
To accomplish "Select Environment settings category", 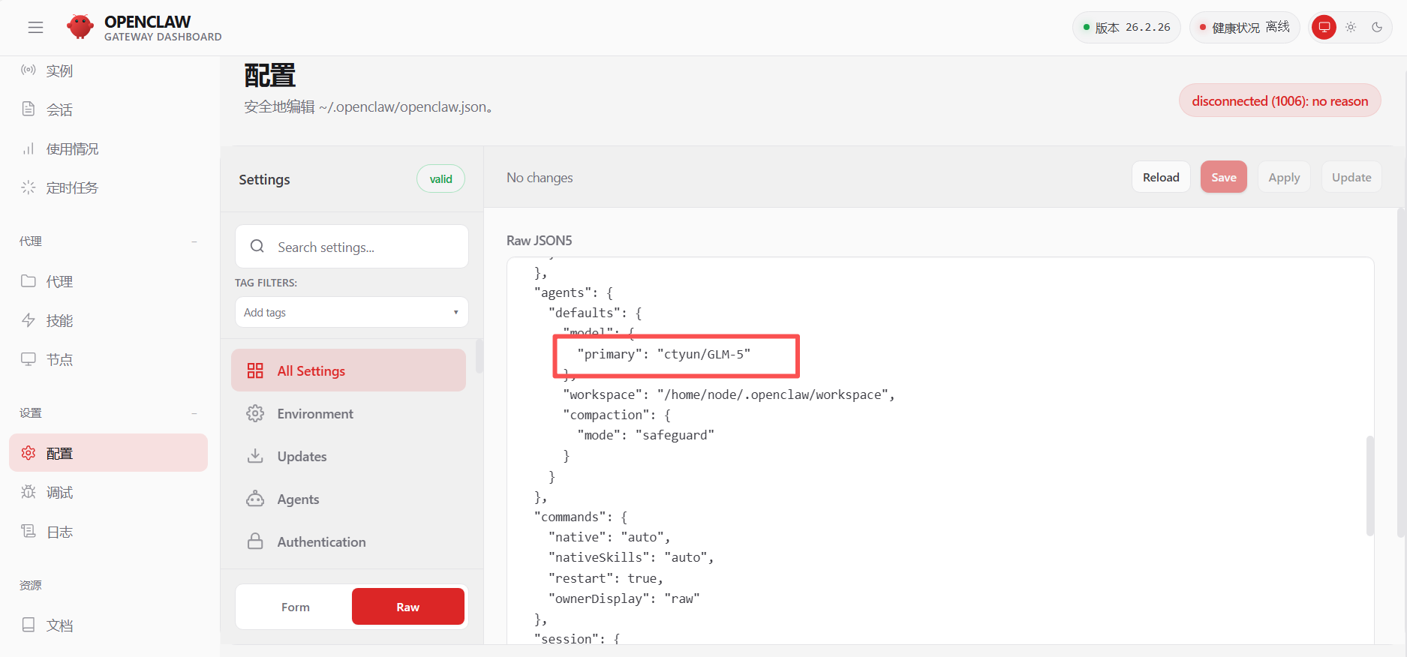I will pos(314,414).
